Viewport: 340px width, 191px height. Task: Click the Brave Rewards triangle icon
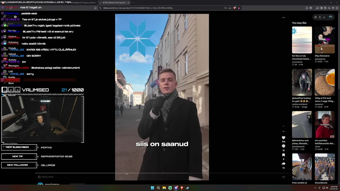tap(239, 8)
